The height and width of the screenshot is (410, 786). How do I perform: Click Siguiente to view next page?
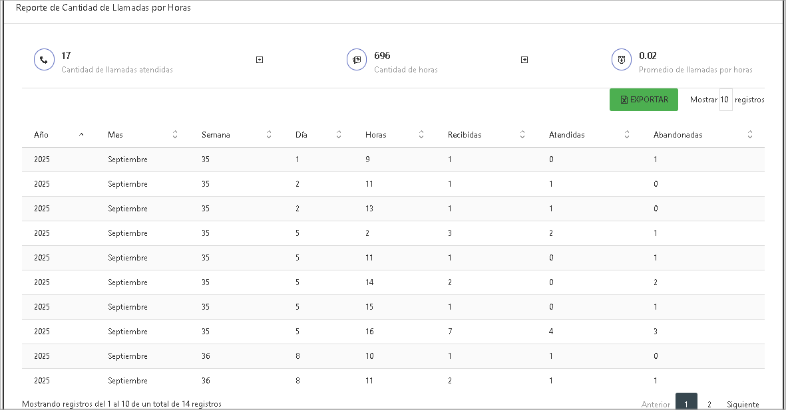coord(743,404)
